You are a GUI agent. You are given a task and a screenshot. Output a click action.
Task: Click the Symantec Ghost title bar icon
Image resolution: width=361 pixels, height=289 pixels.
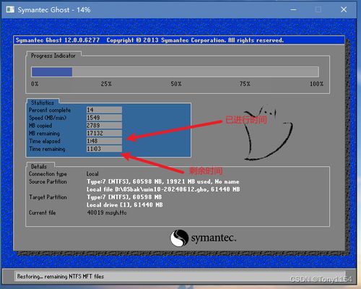pos(10,9)
